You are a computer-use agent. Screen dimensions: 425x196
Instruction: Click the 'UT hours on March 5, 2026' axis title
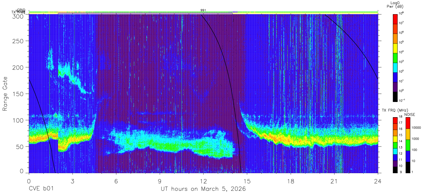click(203, 189)
